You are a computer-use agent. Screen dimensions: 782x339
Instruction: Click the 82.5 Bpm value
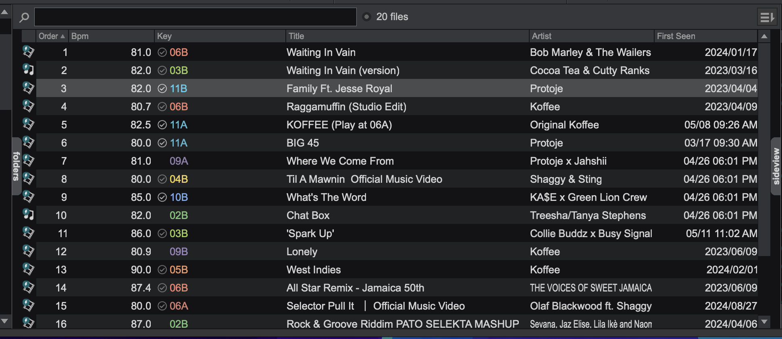(x=141, y=125)
